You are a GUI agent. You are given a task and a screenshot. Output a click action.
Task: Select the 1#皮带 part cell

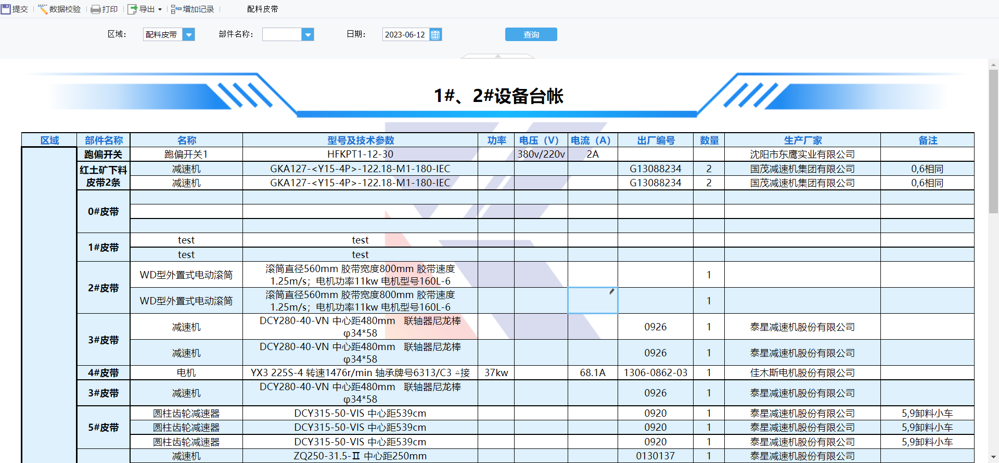tap(104, 247)
